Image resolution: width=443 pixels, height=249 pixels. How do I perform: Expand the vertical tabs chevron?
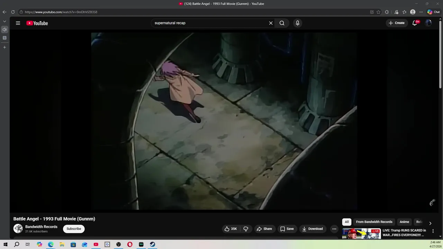click(x=4, y=21)
